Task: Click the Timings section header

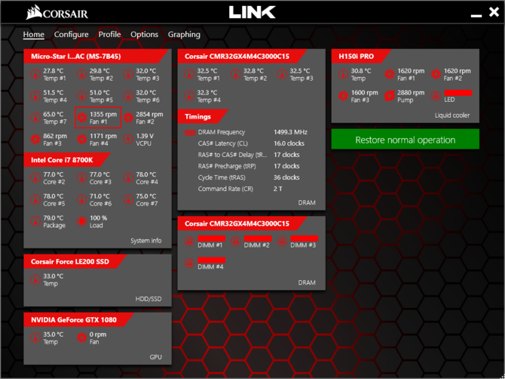Action: pyautogui.click(x=203, y=116)
